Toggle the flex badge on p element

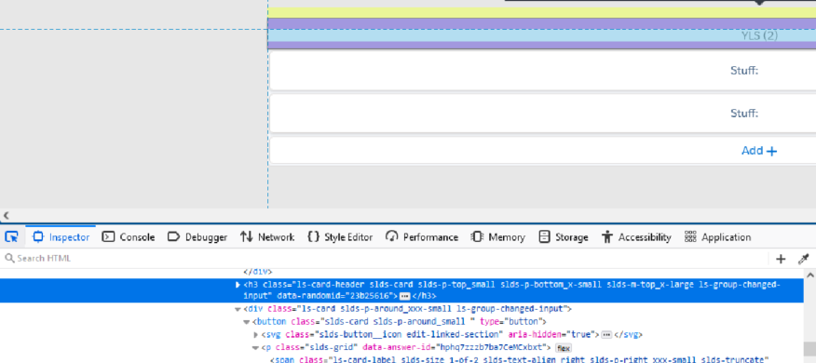[564, 348]
